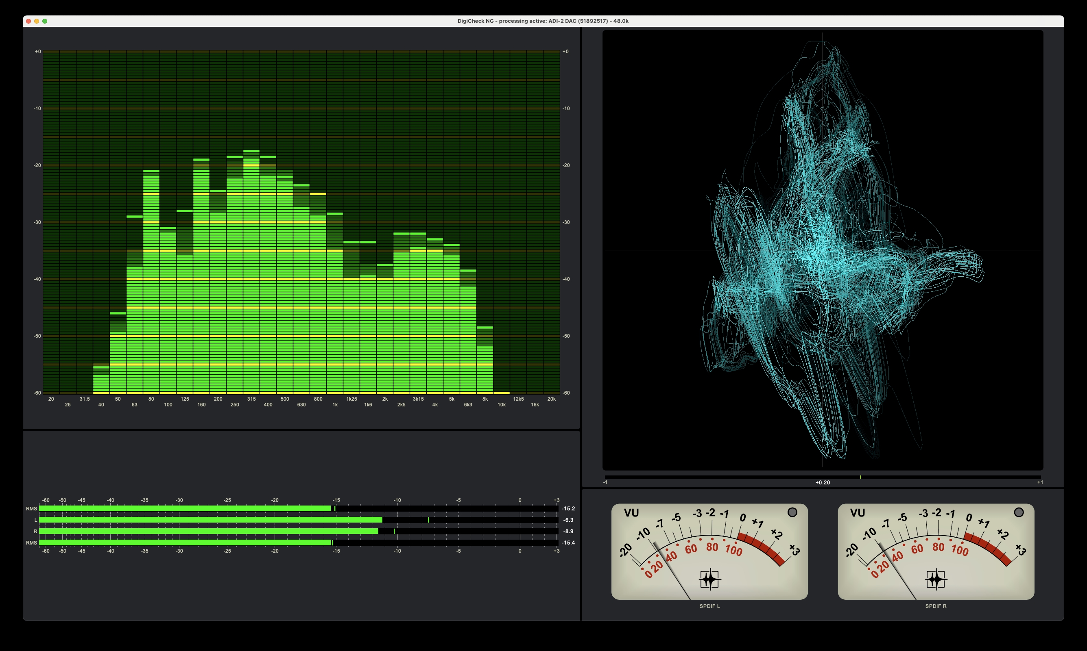Screen dimensions: 1087x651
Task: Click the 4k frequency label
Action: 435,405
